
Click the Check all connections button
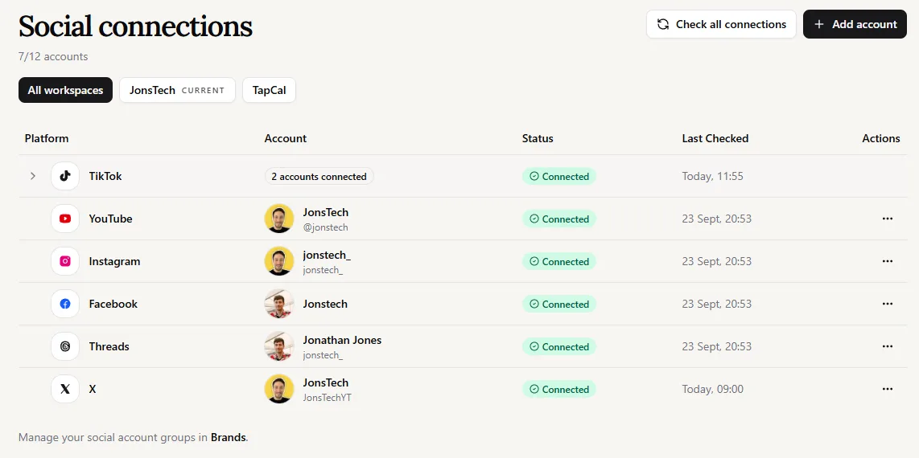(722, 24)
